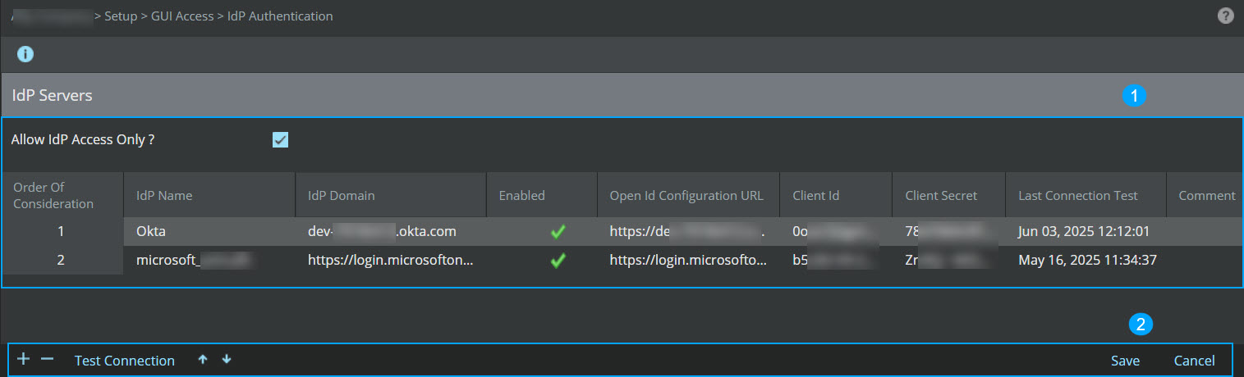Click the Save button

click(x=1125, y=361)
